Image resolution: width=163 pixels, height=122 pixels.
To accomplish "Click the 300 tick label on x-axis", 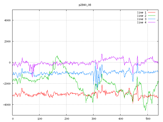I will click(93, 118).
